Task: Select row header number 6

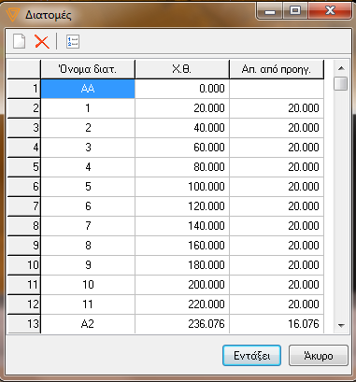Action: click(24, 187)
